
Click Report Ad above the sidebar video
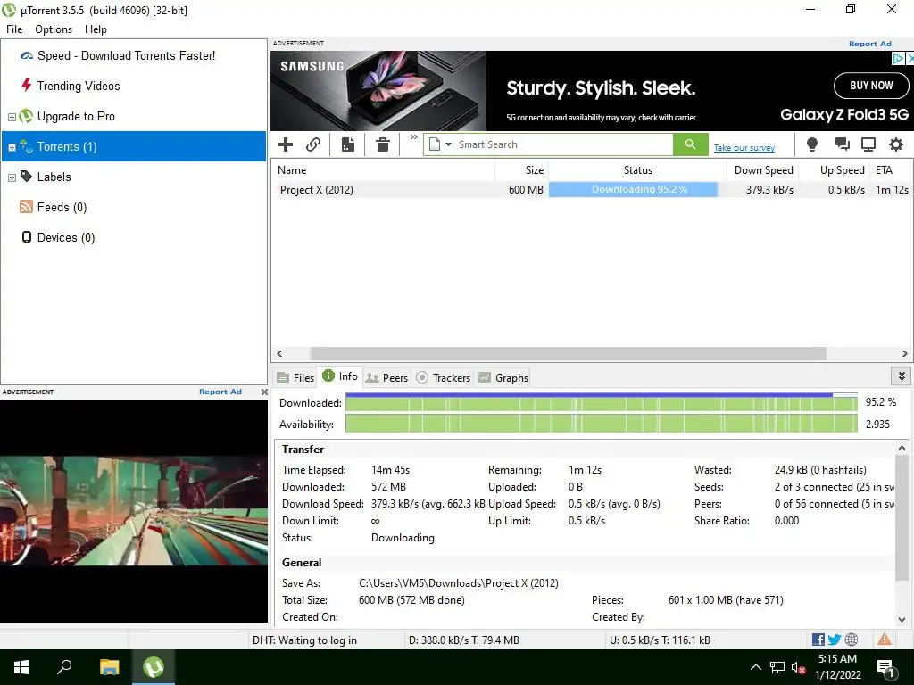tap(220, 392)
